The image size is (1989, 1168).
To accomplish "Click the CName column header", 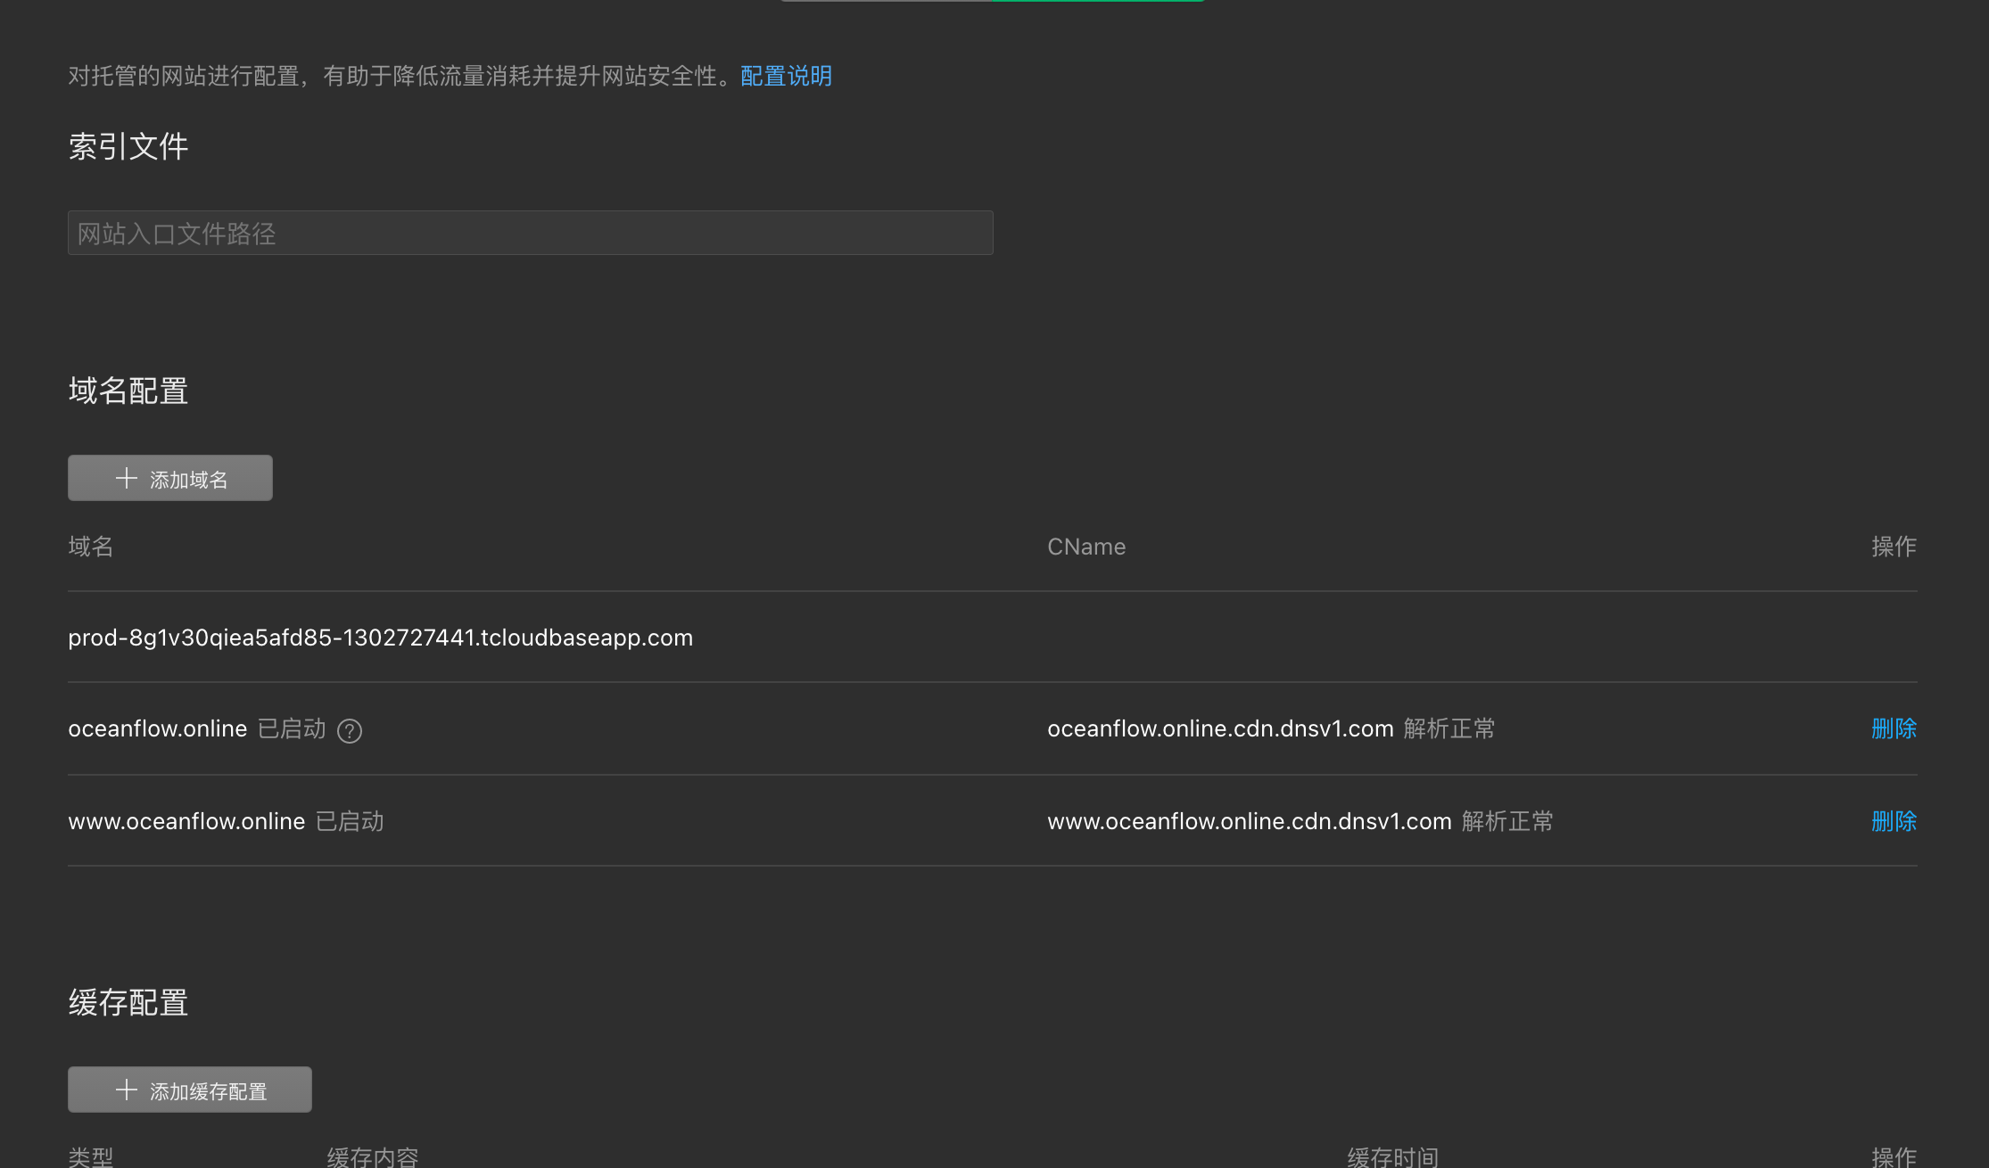I will [x=1085, y=547].
